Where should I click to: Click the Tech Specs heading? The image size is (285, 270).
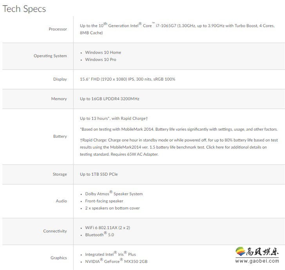(24, 9)
